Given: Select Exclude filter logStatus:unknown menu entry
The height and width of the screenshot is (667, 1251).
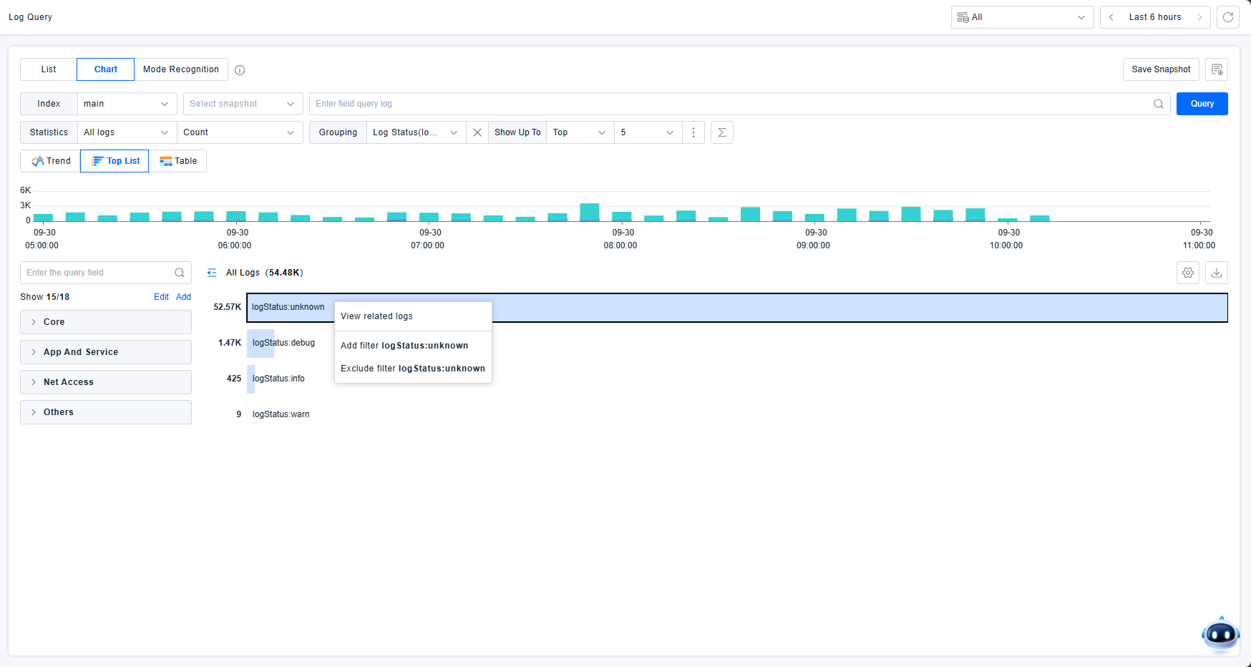Looking at the screenshot, I should [x=413, y=369].
